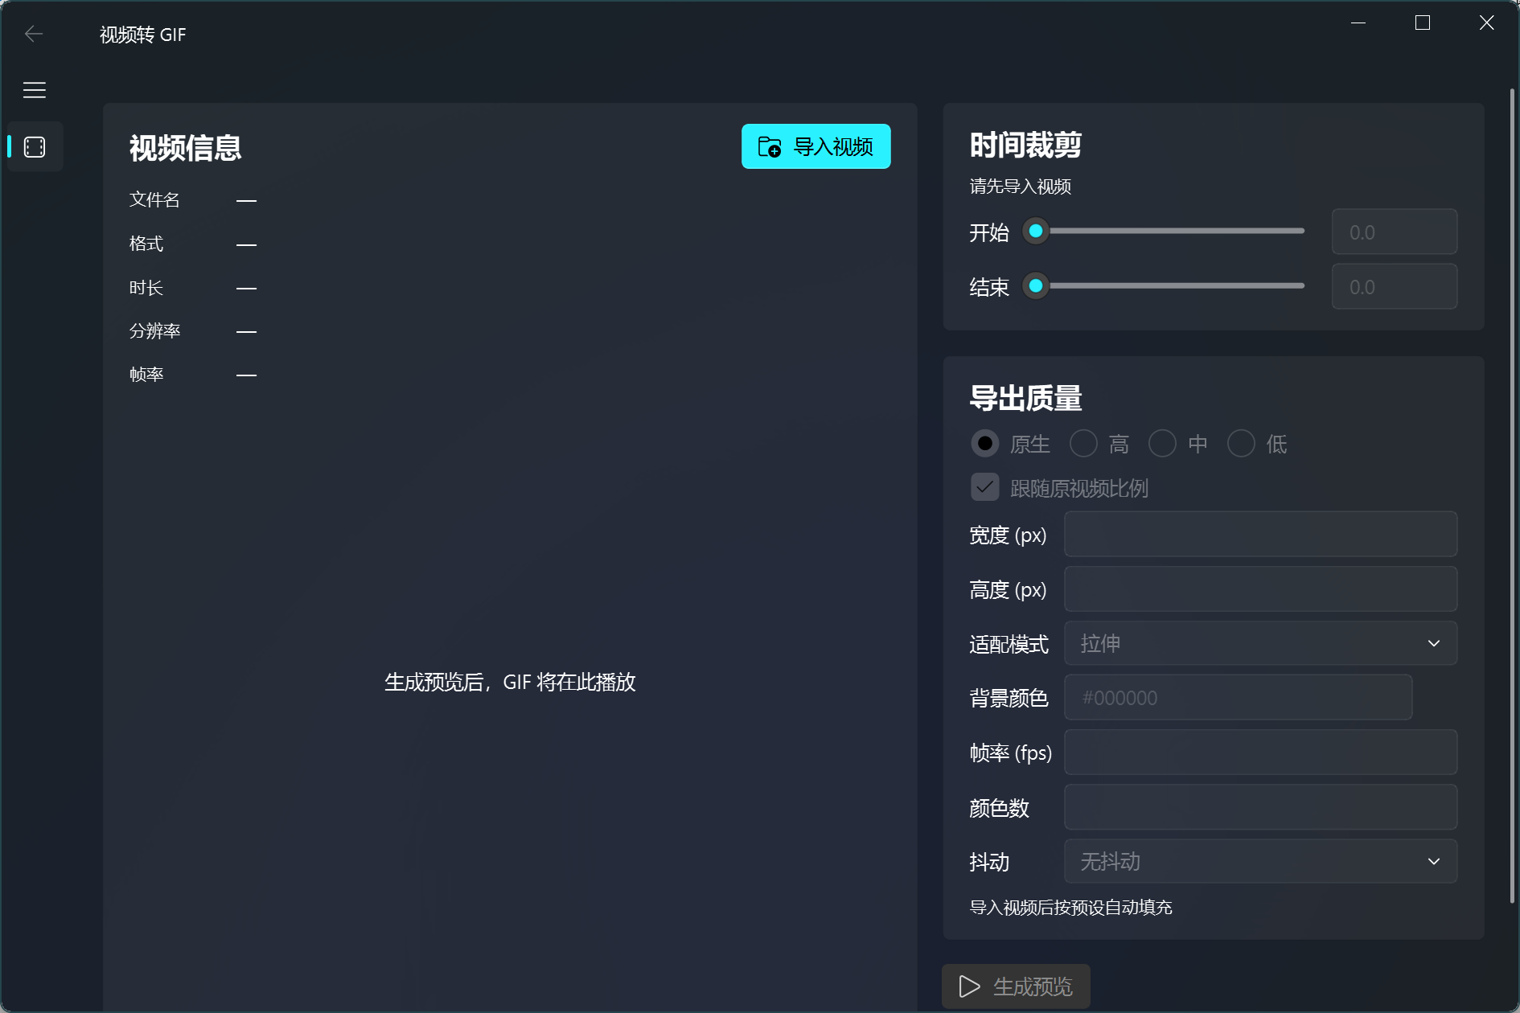Click the 结束 time value field
1520x1013 pixels.
tap(1395, 286)
